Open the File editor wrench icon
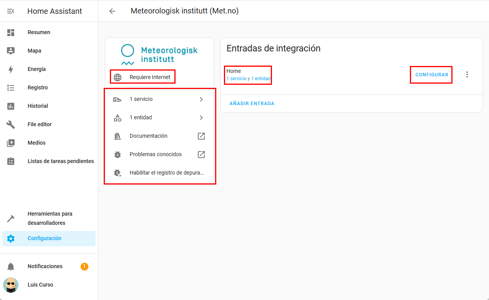Screen dimensions: 489x300 click(11, 125)
